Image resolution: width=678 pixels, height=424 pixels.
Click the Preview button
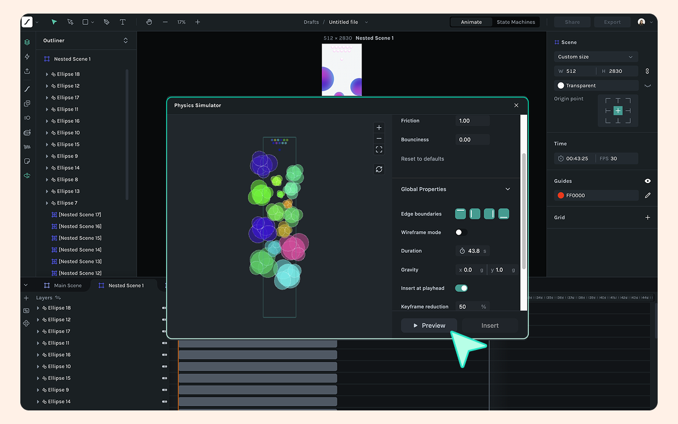coord(429,326)
